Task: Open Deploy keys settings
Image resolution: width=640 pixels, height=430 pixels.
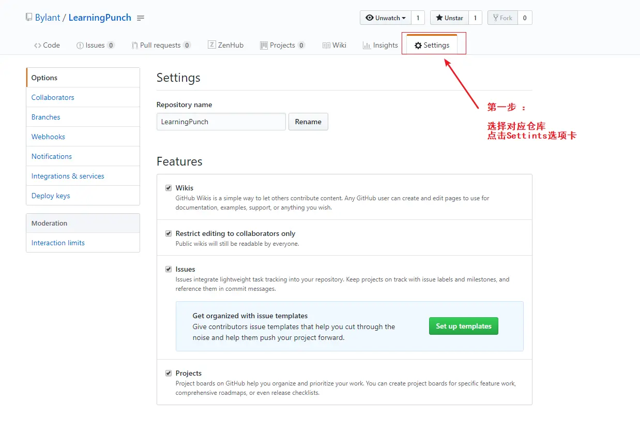Action: [x=83, y=196]
